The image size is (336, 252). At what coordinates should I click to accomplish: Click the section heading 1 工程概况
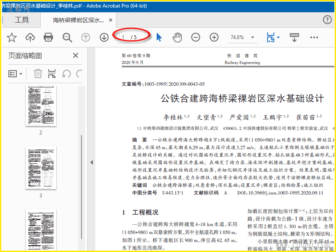140,213
